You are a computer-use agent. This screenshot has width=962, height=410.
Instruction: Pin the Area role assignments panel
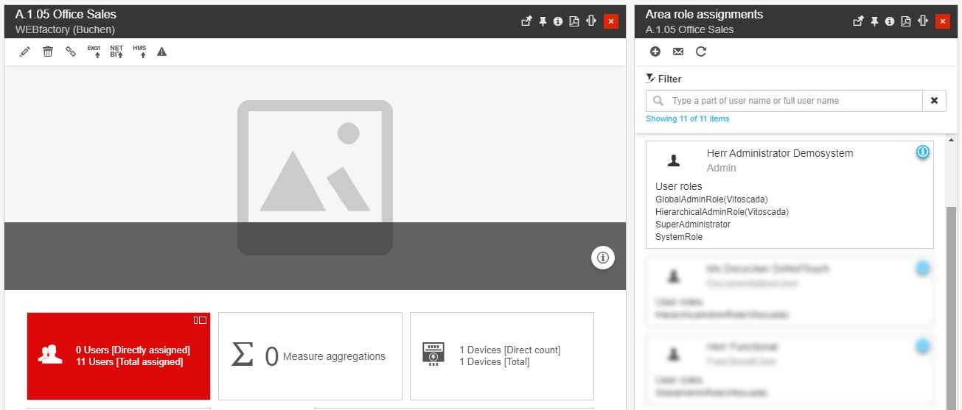(x=874, y=21)
